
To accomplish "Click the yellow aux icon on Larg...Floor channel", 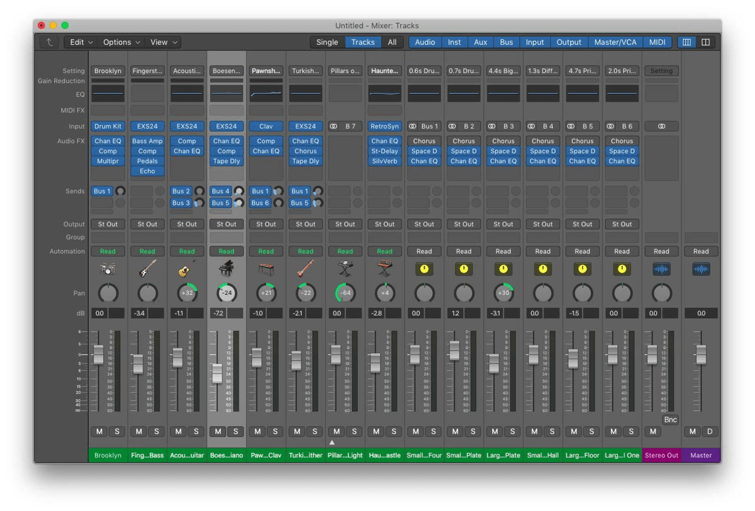I will pyautogui.click(x=583, y=269).
